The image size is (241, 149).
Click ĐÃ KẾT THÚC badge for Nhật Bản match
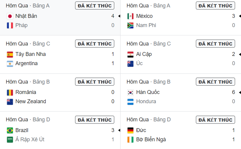click(95, 6)
